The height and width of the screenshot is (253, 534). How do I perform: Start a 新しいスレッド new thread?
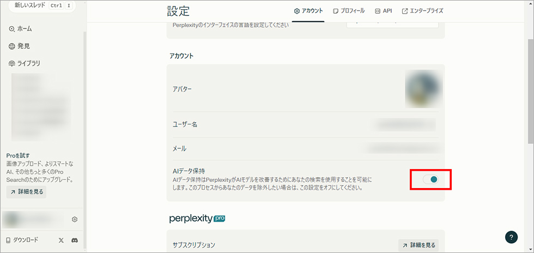42,6
